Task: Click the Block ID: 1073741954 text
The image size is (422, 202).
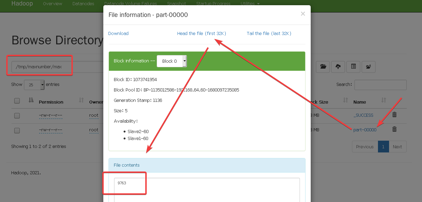Action: coord(135,79)
